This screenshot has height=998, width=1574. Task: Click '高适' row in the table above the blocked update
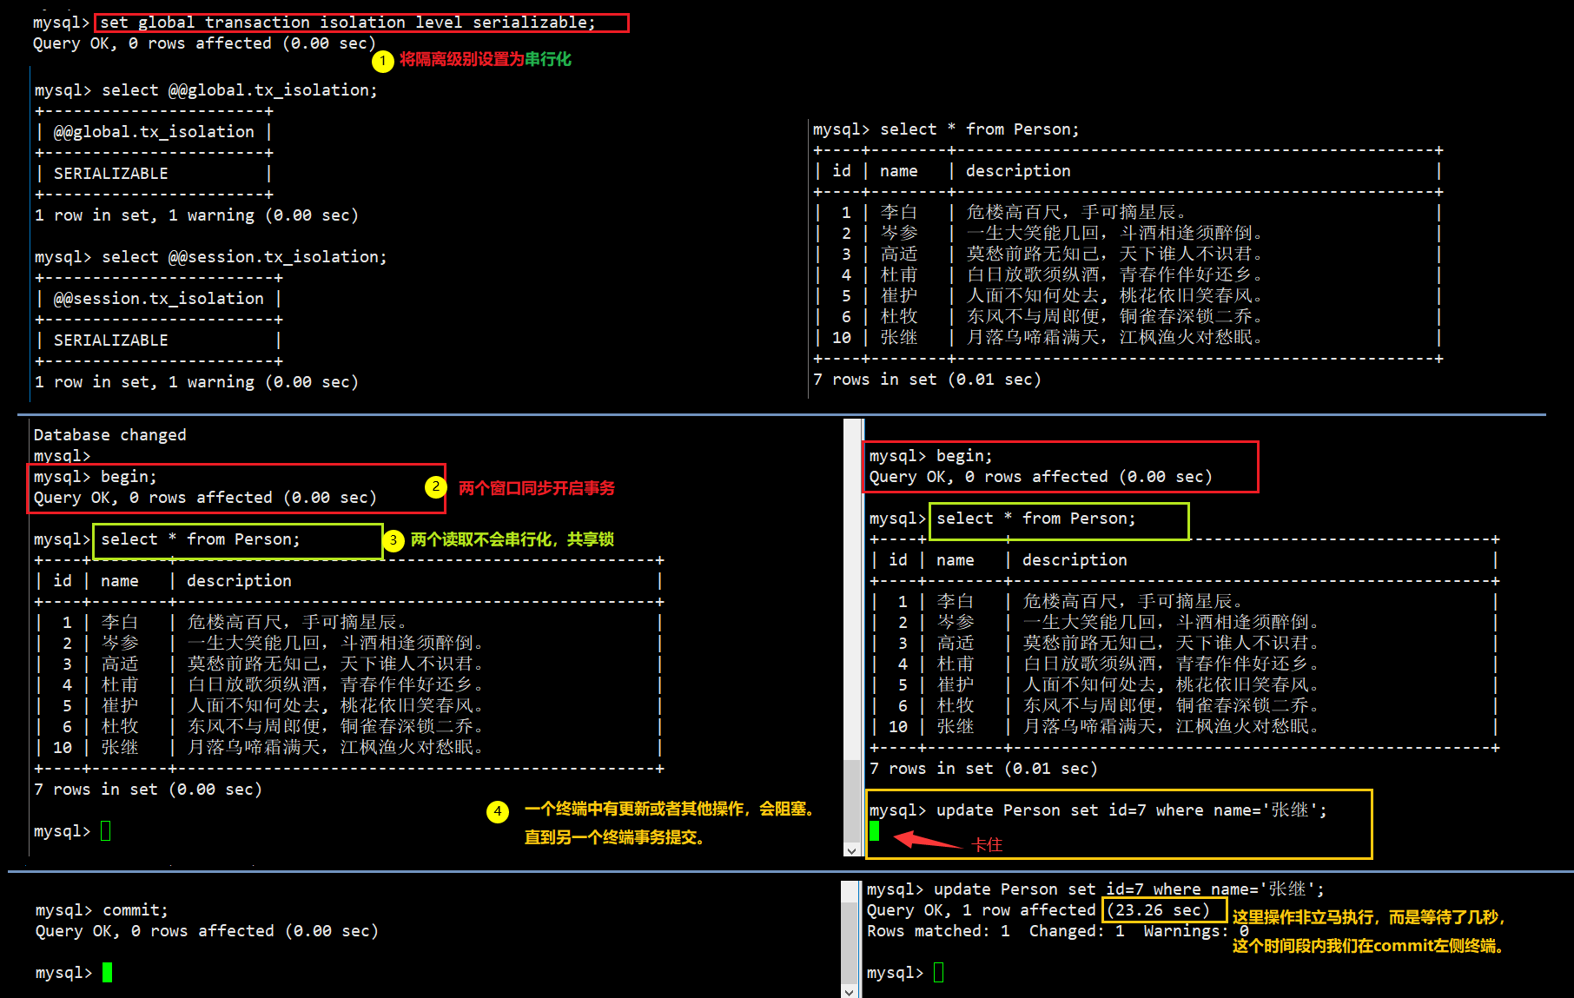(1184, 644)
